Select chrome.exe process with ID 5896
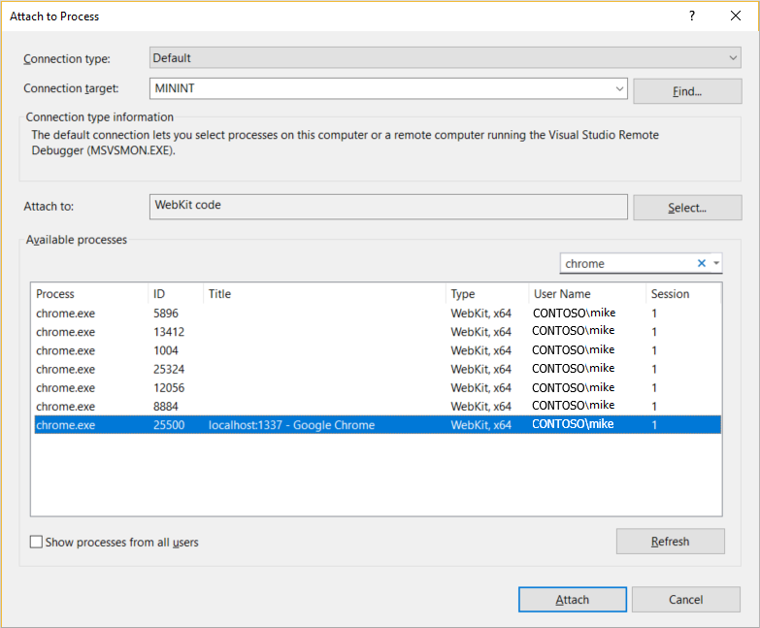Screen dimensions: 760x628 point(65,314)
